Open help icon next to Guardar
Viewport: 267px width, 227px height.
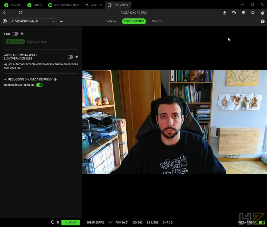[x=58, y=222]
